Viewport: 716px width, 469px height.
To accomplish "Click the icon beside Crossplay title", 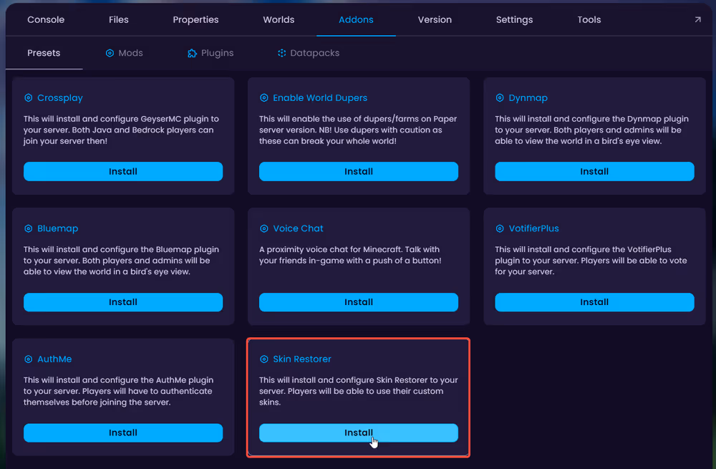I will [x=29, y=98].
